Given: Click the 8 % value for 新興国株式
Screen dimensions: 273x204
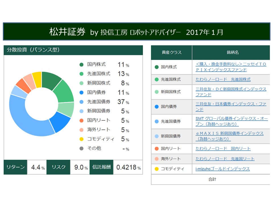Looking at the screenshot, I should [125, 83].
